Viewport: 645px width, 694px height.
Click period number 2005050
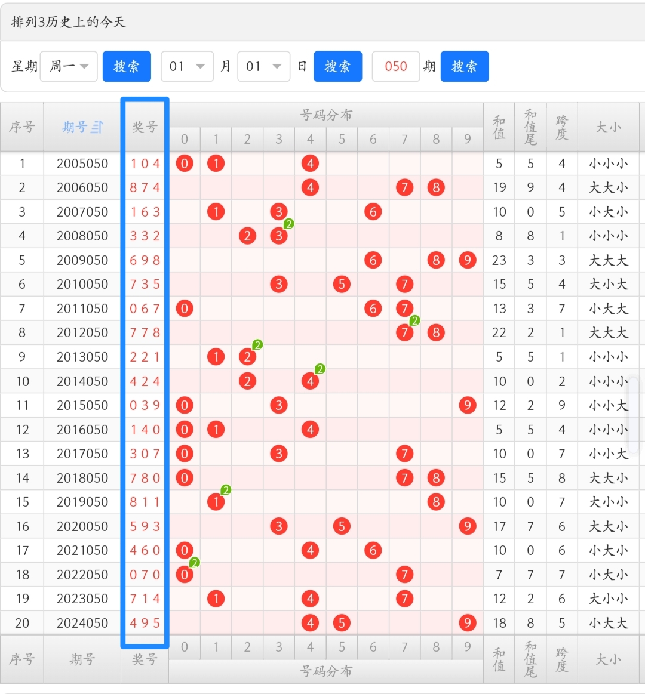coord(82,164)
